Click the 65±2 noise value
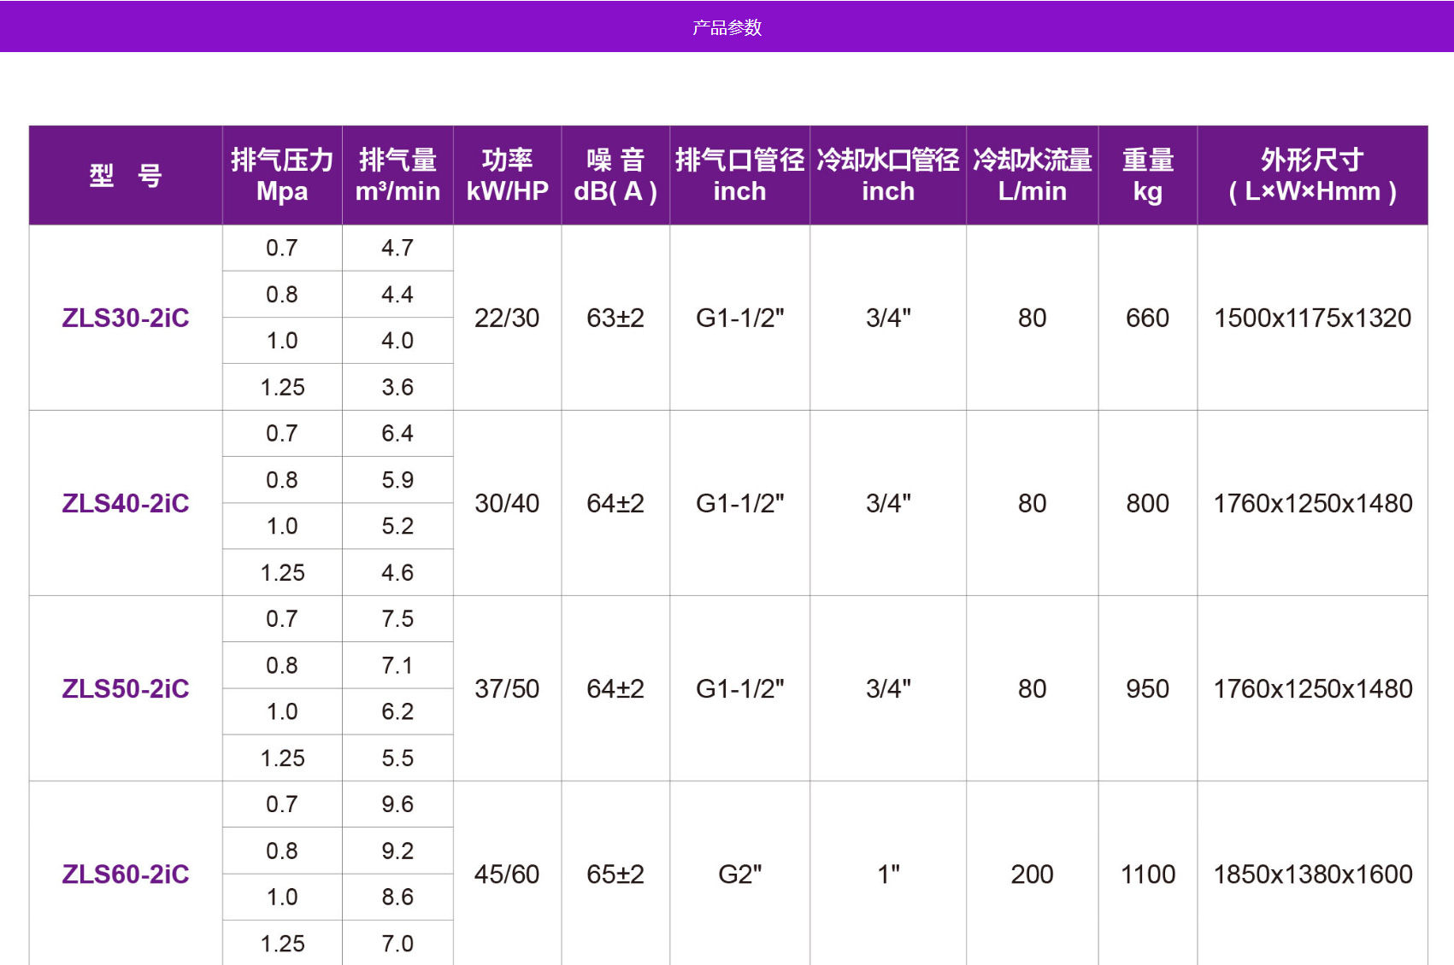1454x965 pixels. (615, 874)
